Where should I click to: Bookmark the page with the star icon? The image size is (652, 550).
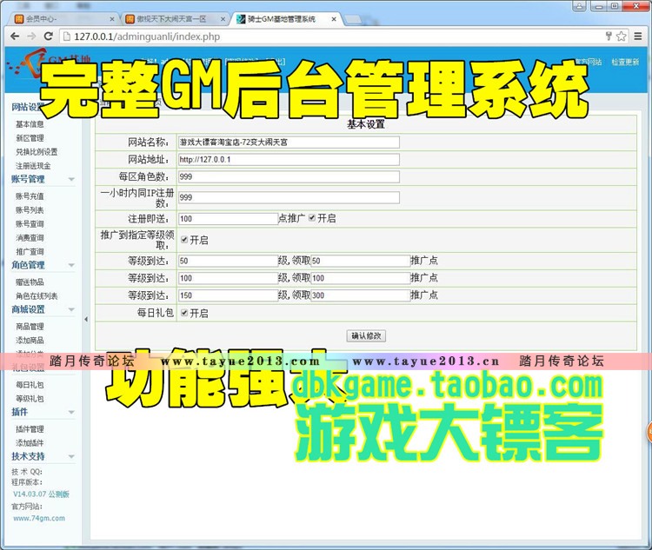622,36
